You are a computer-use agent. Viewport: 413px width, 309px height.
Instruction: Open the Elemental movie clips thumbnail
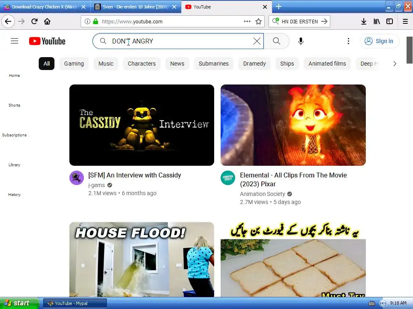click(293, 125)
